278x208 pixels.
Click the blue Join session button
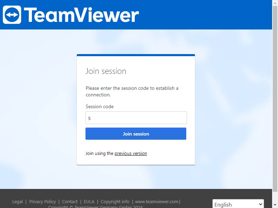pos(136,134)
